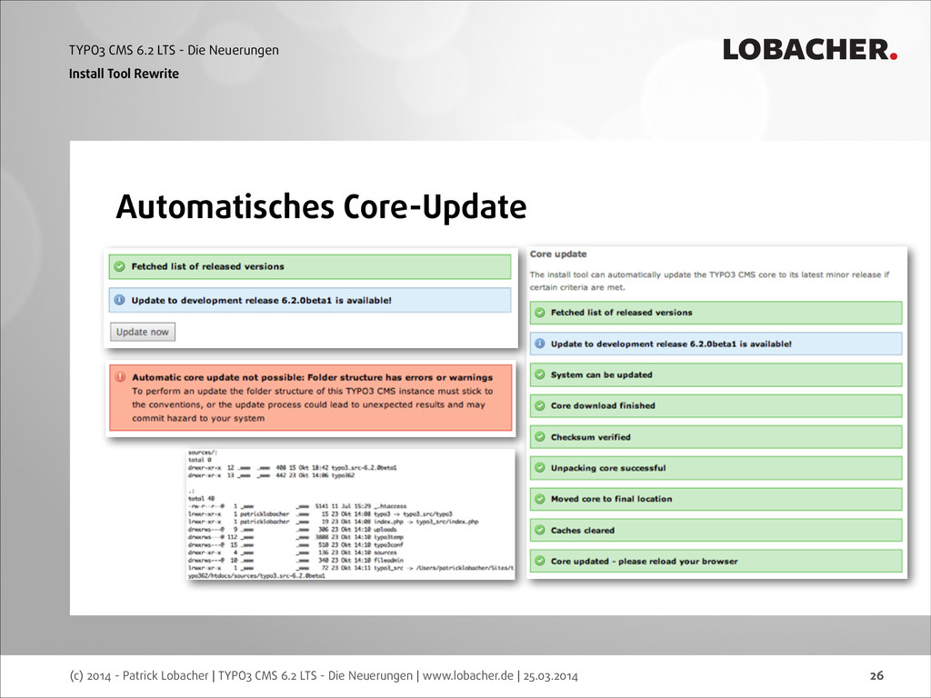Viewport: 931px width, 698px height.
Task: Select the 'Checksum verified' text
Action: pos(591,437)
